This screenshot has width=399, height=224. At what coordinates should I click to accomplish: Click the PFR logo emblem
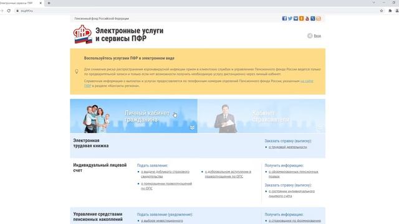(x=82, y=34)
